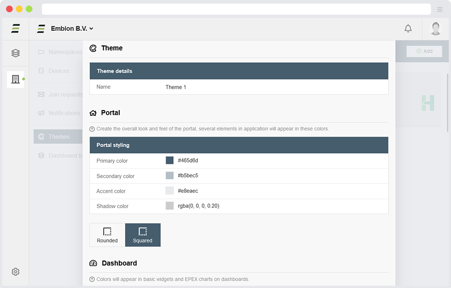Click the Primary color swatch

(170, 160)
